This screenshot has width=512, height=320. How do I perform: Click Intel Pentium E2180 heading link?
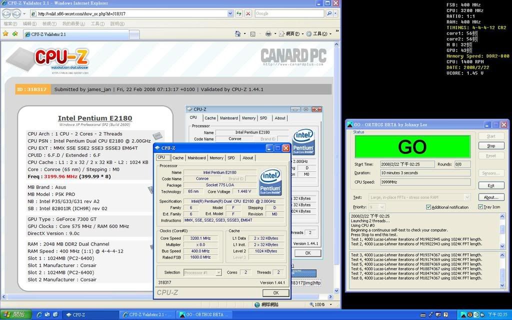(x=95, y=118)
